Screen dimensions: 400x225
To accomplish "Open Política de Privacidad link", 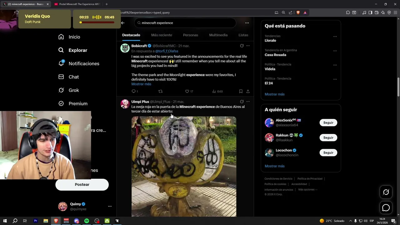I will (x=310, y=179).
